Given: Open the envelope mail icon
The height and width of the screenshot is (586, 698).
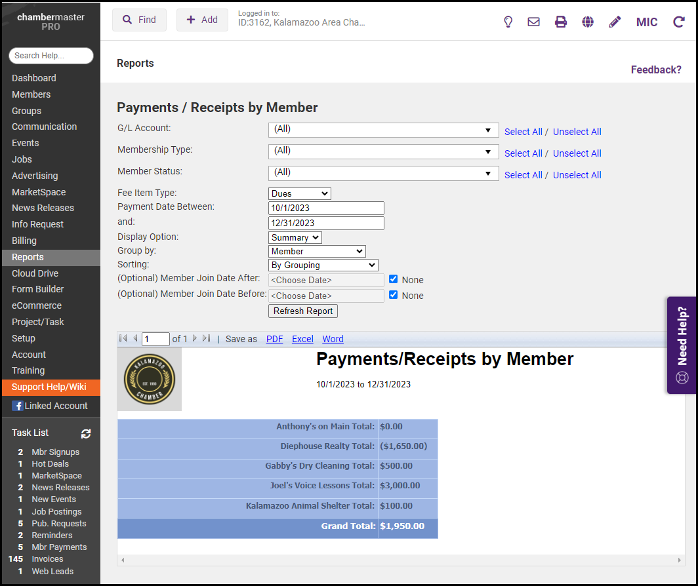Looking at the screenshot, I should point(534,22).
